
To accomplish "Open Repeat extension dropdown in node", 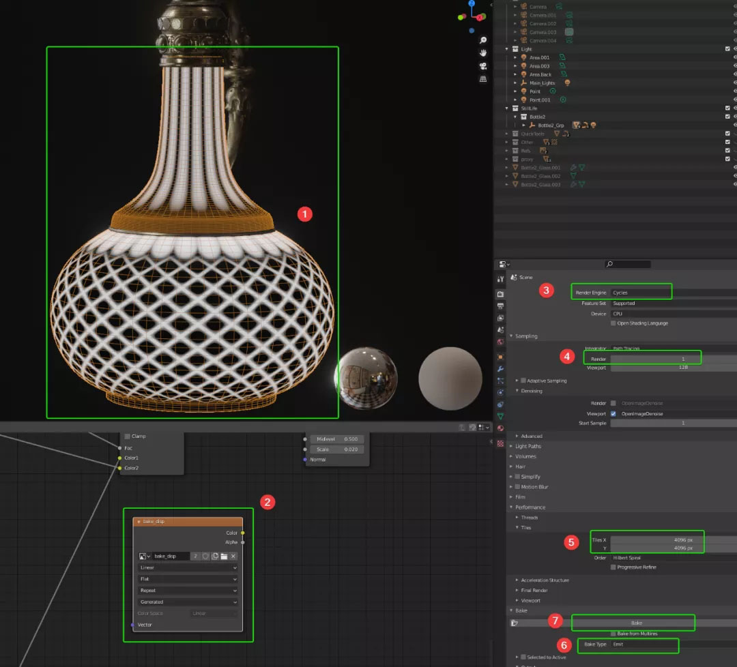I will click(188, 591).
